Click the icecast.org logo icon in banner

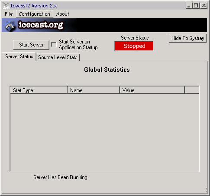tap(10, 26)
